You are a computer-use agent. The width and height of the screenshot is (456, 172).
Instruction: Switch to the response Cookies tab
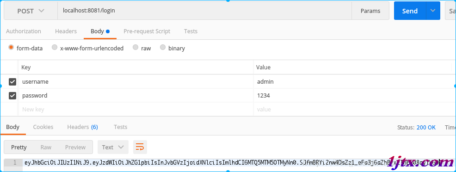coord(43,127)
